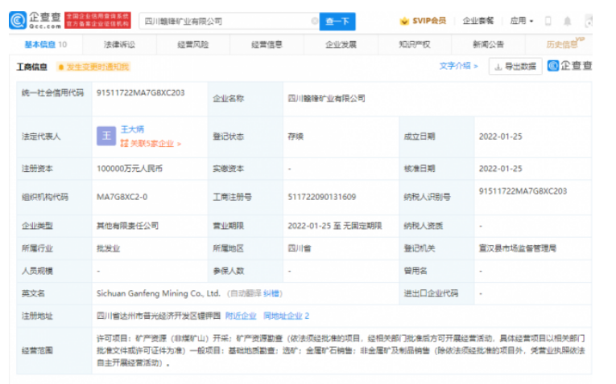
Task: Click the 导出数据 export button
Action: tap(515, 66)
